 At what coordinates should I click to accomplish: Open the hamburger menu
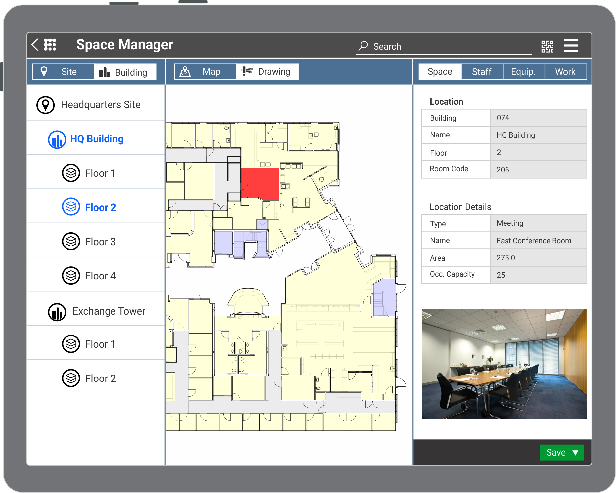tap(571, 46)
